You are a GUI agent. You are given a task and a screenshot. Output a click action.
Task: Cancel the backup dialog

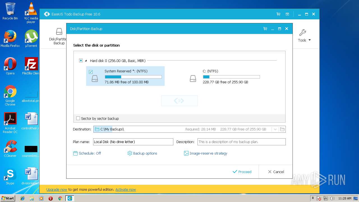coord(276,172)
